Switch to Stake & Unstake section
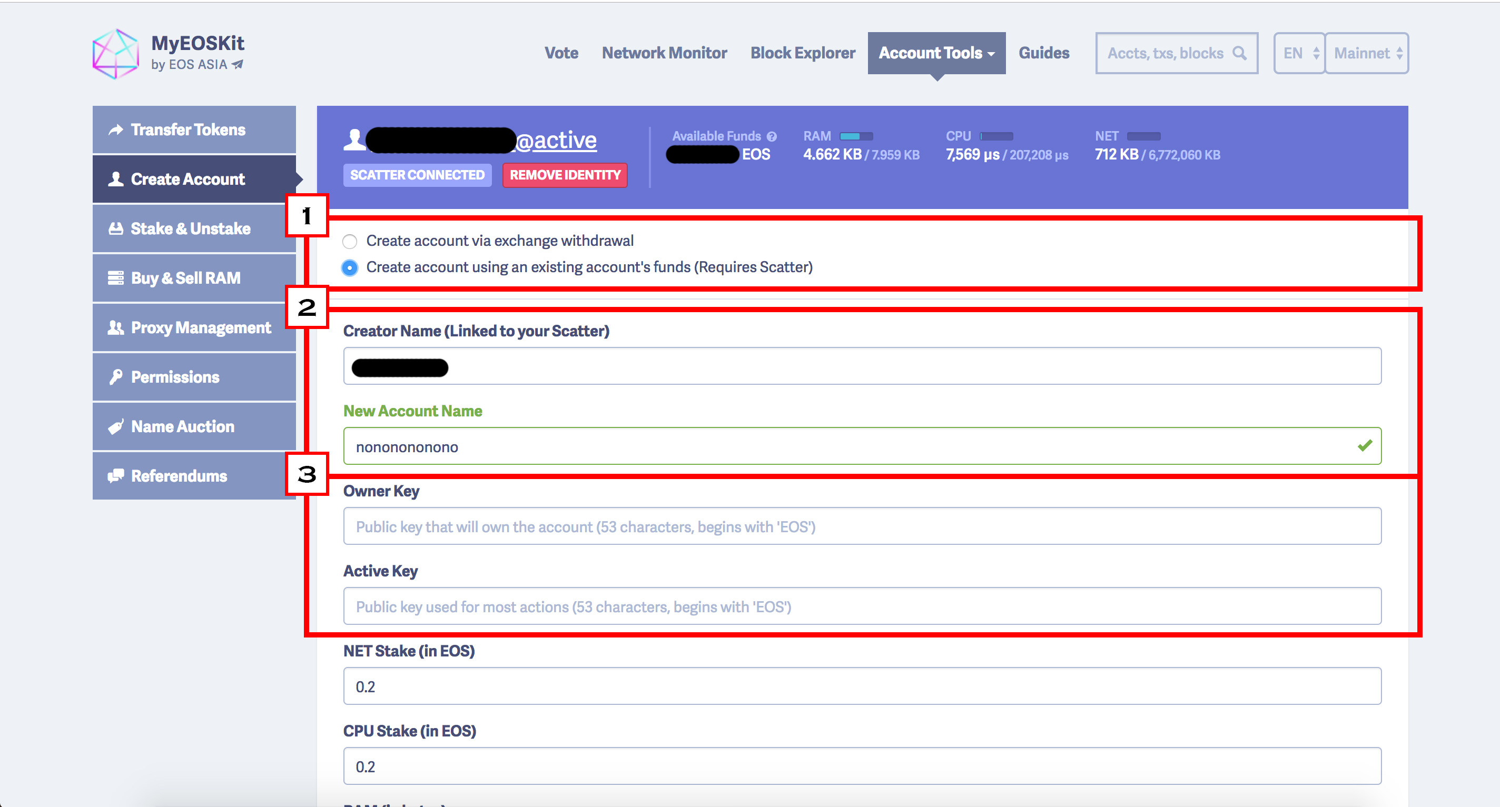The width and height of the screenshot is (1500, 807). point(194,228)
